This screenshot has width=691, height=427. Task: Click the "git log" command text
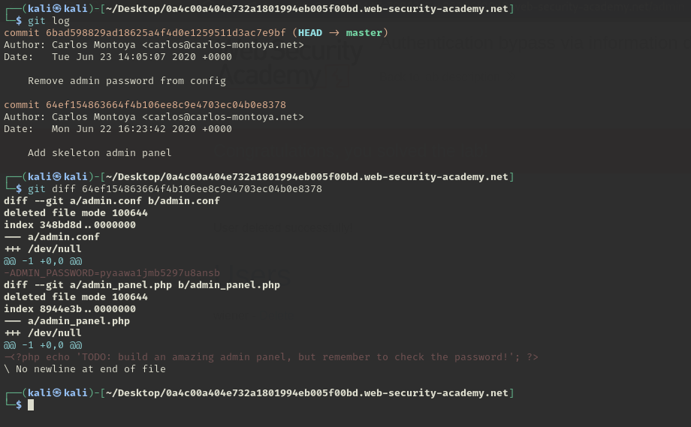[48, 21]
